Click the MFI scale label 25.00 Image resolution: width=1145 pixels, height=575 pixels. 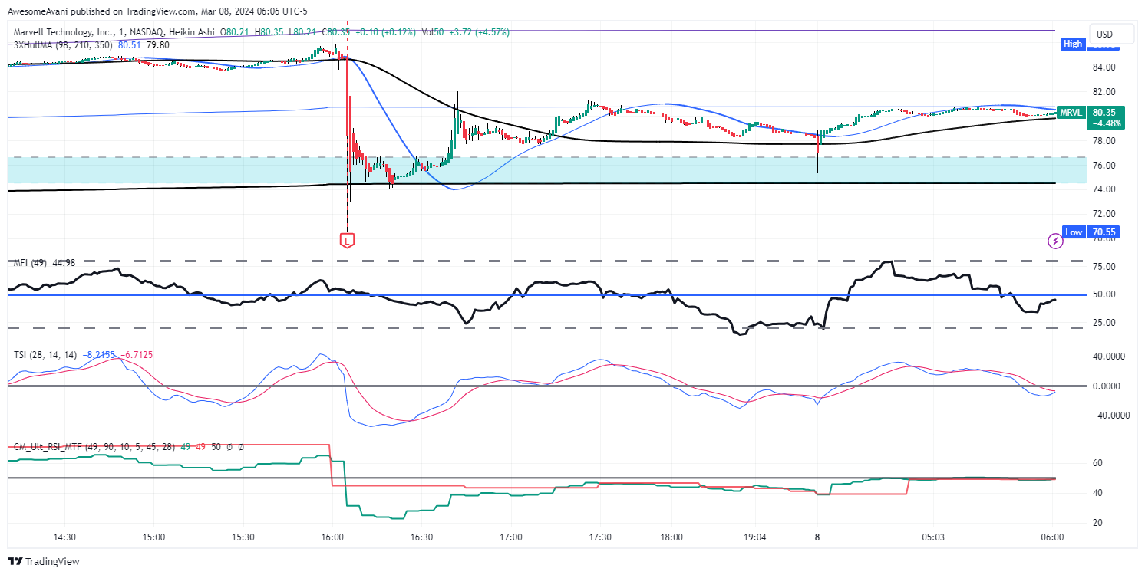(1104, 323)
